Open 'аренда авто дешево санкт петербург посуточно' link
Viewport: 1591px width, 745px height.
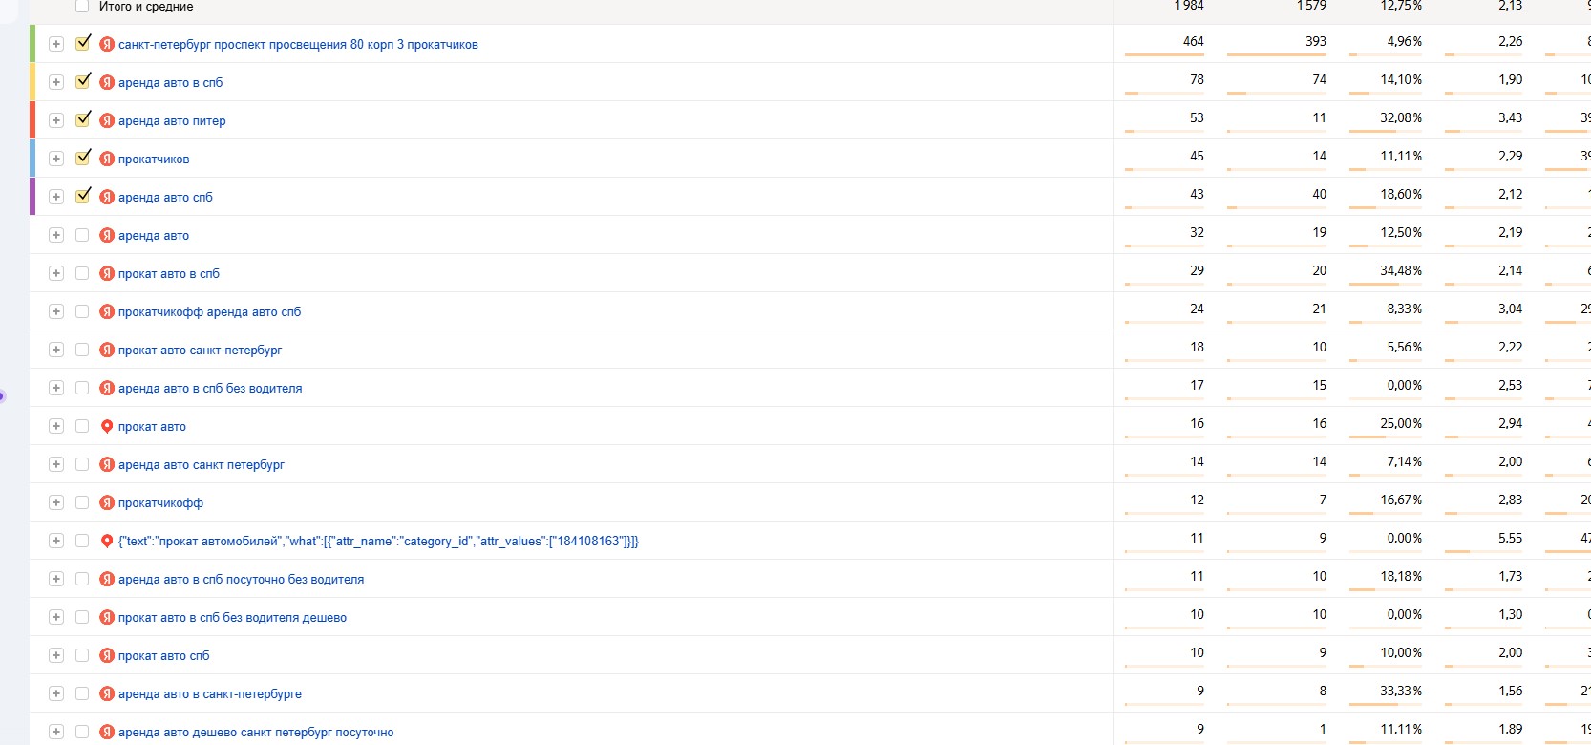(256, 732)
